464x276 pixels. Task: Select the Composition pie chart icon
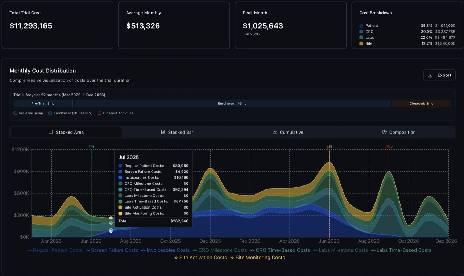click(384, 132)
